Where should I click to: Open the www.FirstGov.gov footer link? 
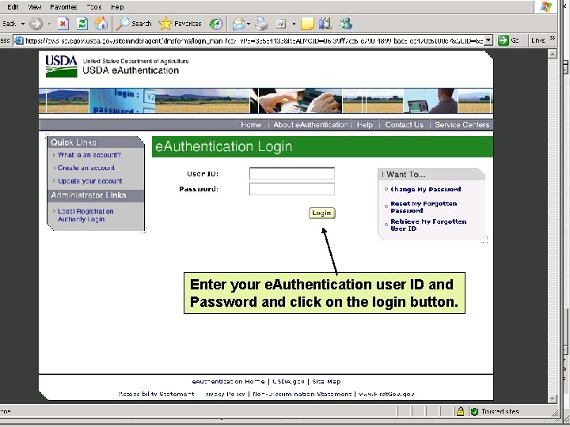pyautogui.click(x=386, y=394)
